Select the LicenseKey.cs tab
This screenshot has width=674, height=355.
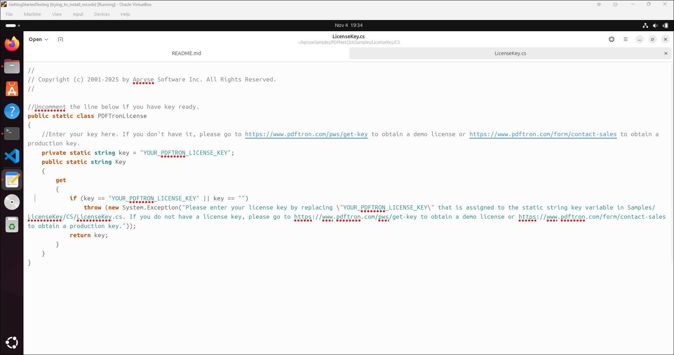510,53
